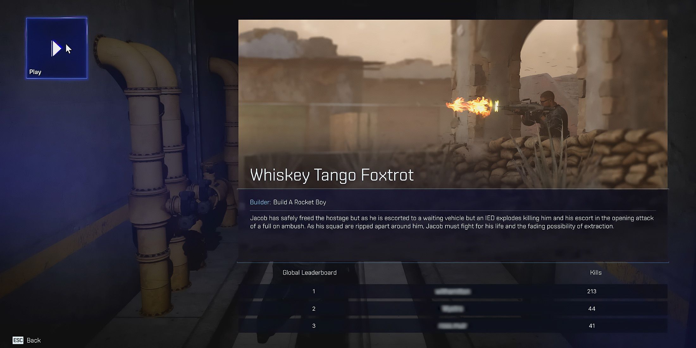
Task: Click the Kills column header
Action: (596, 272)
